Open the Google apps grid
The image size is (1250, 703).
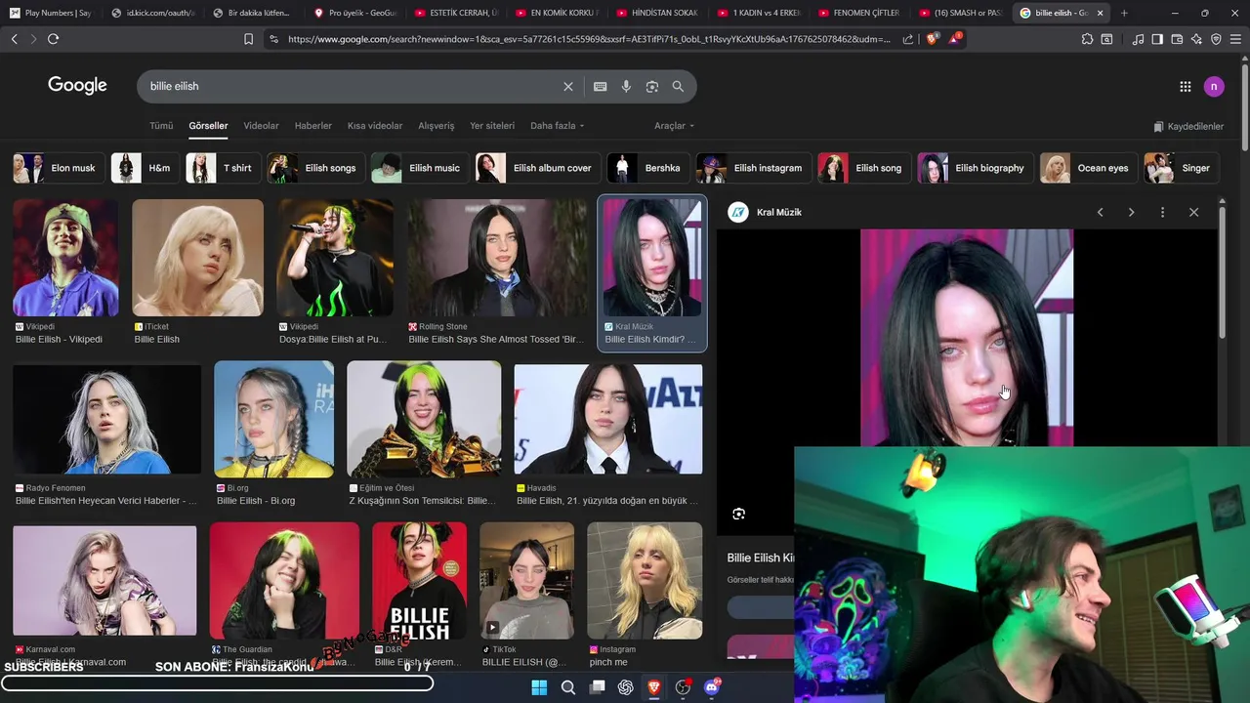tap(1186, 86)
